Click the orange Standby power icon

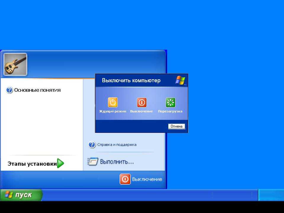pos(113,102)
